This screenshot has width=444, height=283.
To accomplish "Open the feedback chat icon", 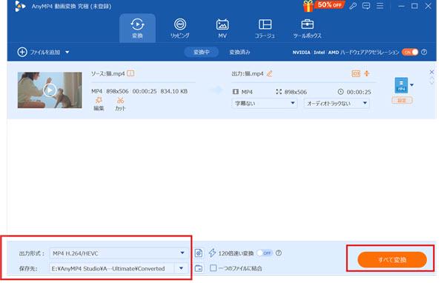I will 366,6.
